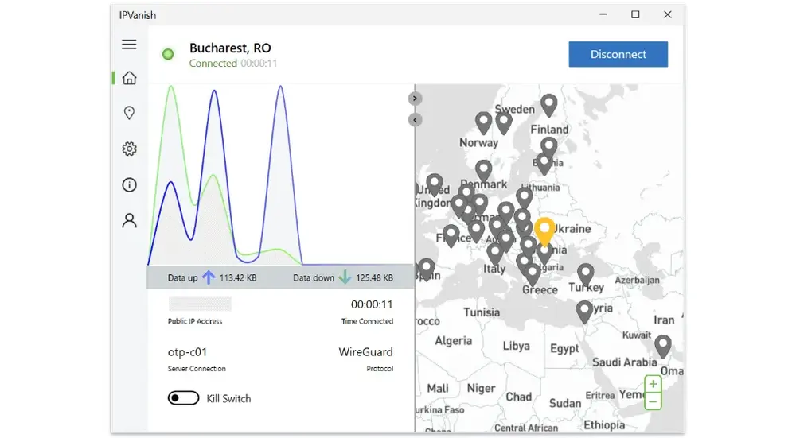This screenshot has width=796, height=438.
Task: Click the 113.42 KB upload value
Action: tap(237, 277)
